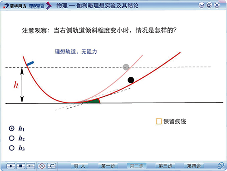This screenshot has width=227, height=171.
Task: Click the restore window icon in title bar
Action: coord(209,5)
